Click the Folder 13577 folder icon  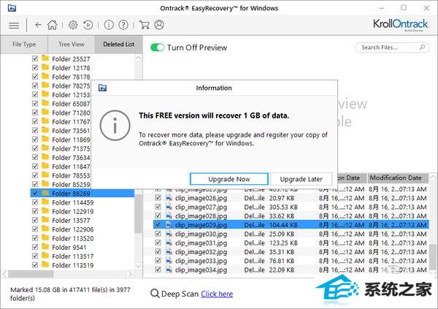click(45, 220)
